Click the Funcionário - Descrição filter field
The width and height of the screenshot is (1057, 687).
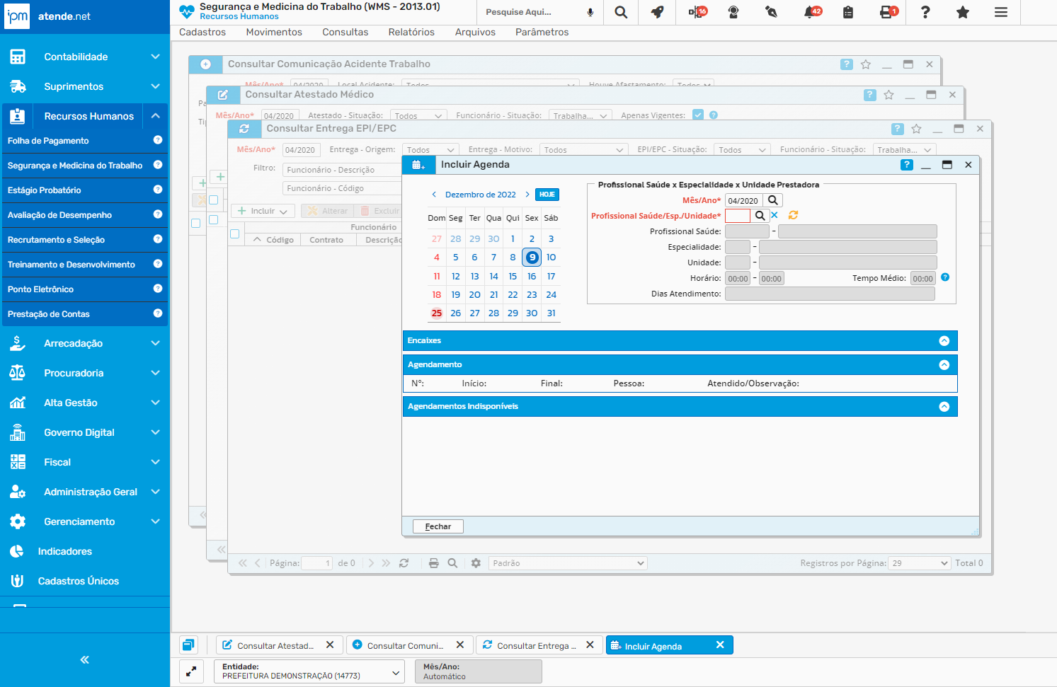click(342, 170)
